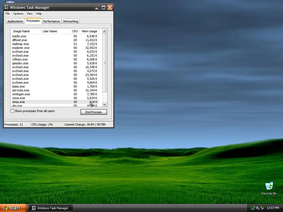The image size is (283, 212).
Task: Switch to the Performance tab
Action: tap(51, 21)
